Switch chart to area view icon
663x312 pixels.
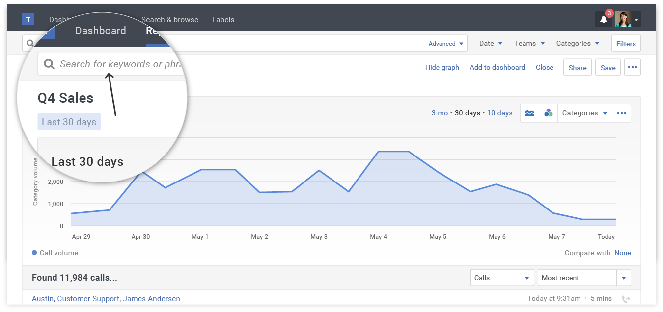[x=529, y=113]
